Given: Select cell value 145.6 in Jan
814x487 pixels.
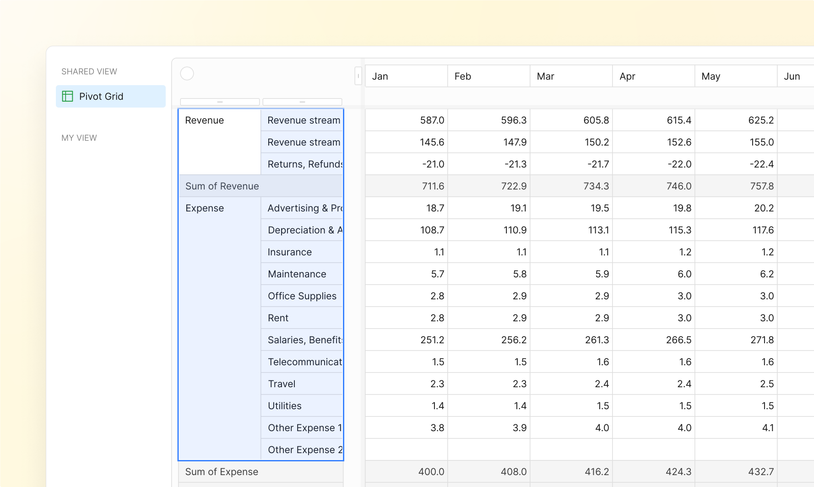Looking at the screenshot, I should pyautogui.click(x=406, y=142).
